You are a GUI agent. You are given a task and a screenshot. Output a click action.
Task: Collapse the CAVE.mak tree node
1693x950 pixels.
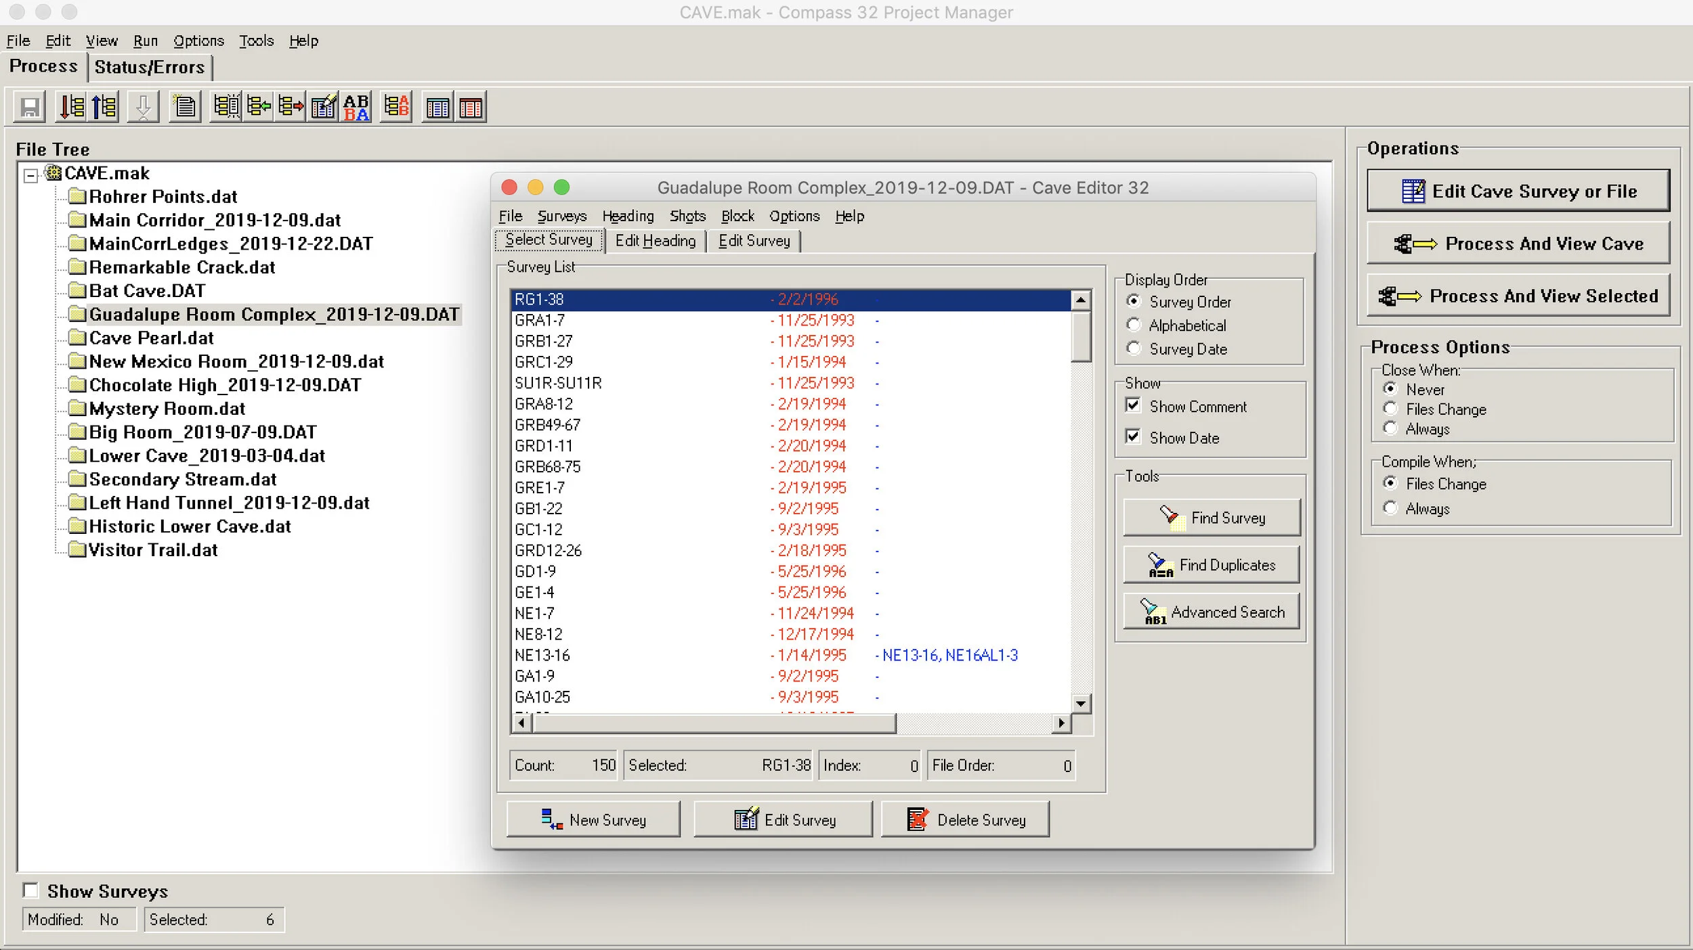[30, 175]
